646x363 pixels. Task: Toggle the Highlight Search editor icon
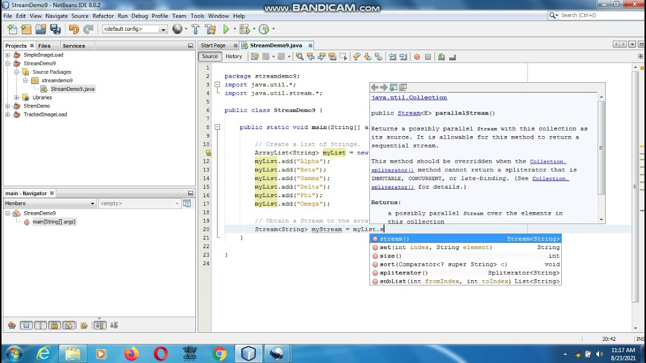332,57
